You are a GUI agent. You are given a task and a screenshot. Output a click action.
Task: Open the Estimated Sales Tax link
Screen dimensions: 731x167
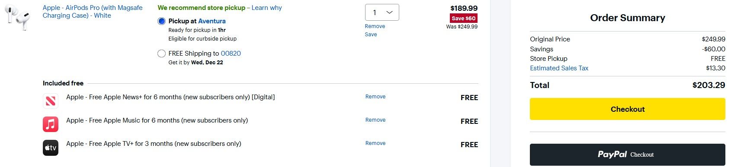559,68
